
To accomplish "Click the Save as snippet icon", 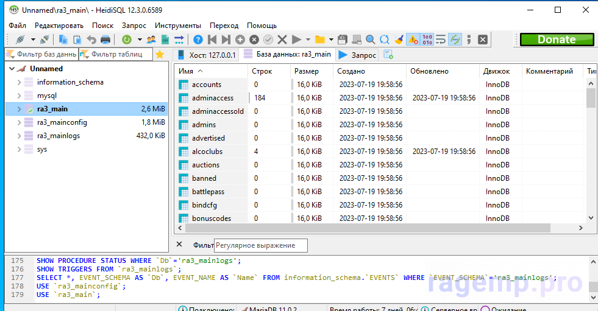I will [357, 40].
